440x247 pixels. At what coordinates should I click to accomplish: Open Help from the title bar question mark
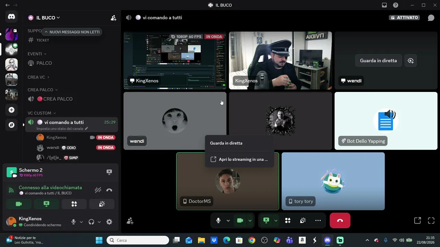click(x=396, y=5)
